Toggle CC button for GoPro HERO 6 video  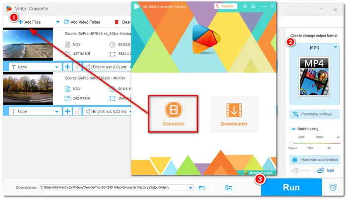[77, 67]
